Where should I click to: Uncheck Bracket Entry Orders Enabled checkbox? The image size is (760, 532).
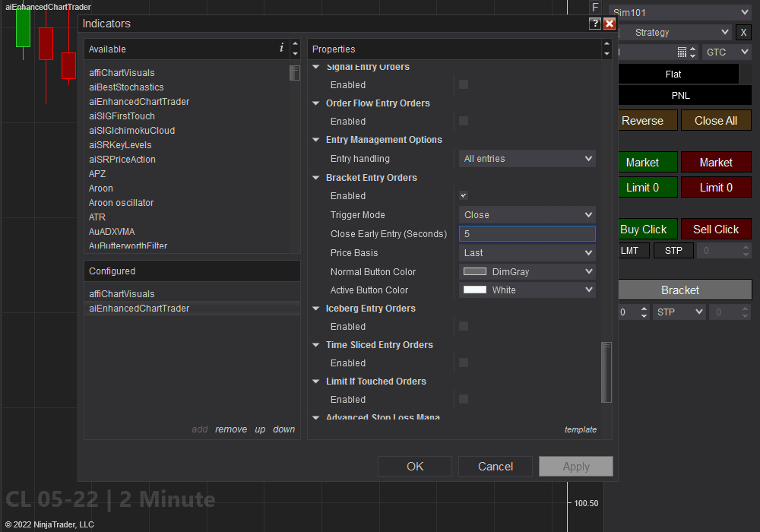click(464, 196)
